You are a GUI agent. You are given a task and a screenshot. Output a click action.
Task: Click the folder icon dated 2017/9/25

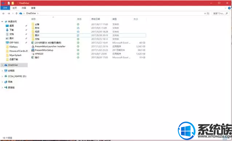click(x=33, y=39)
